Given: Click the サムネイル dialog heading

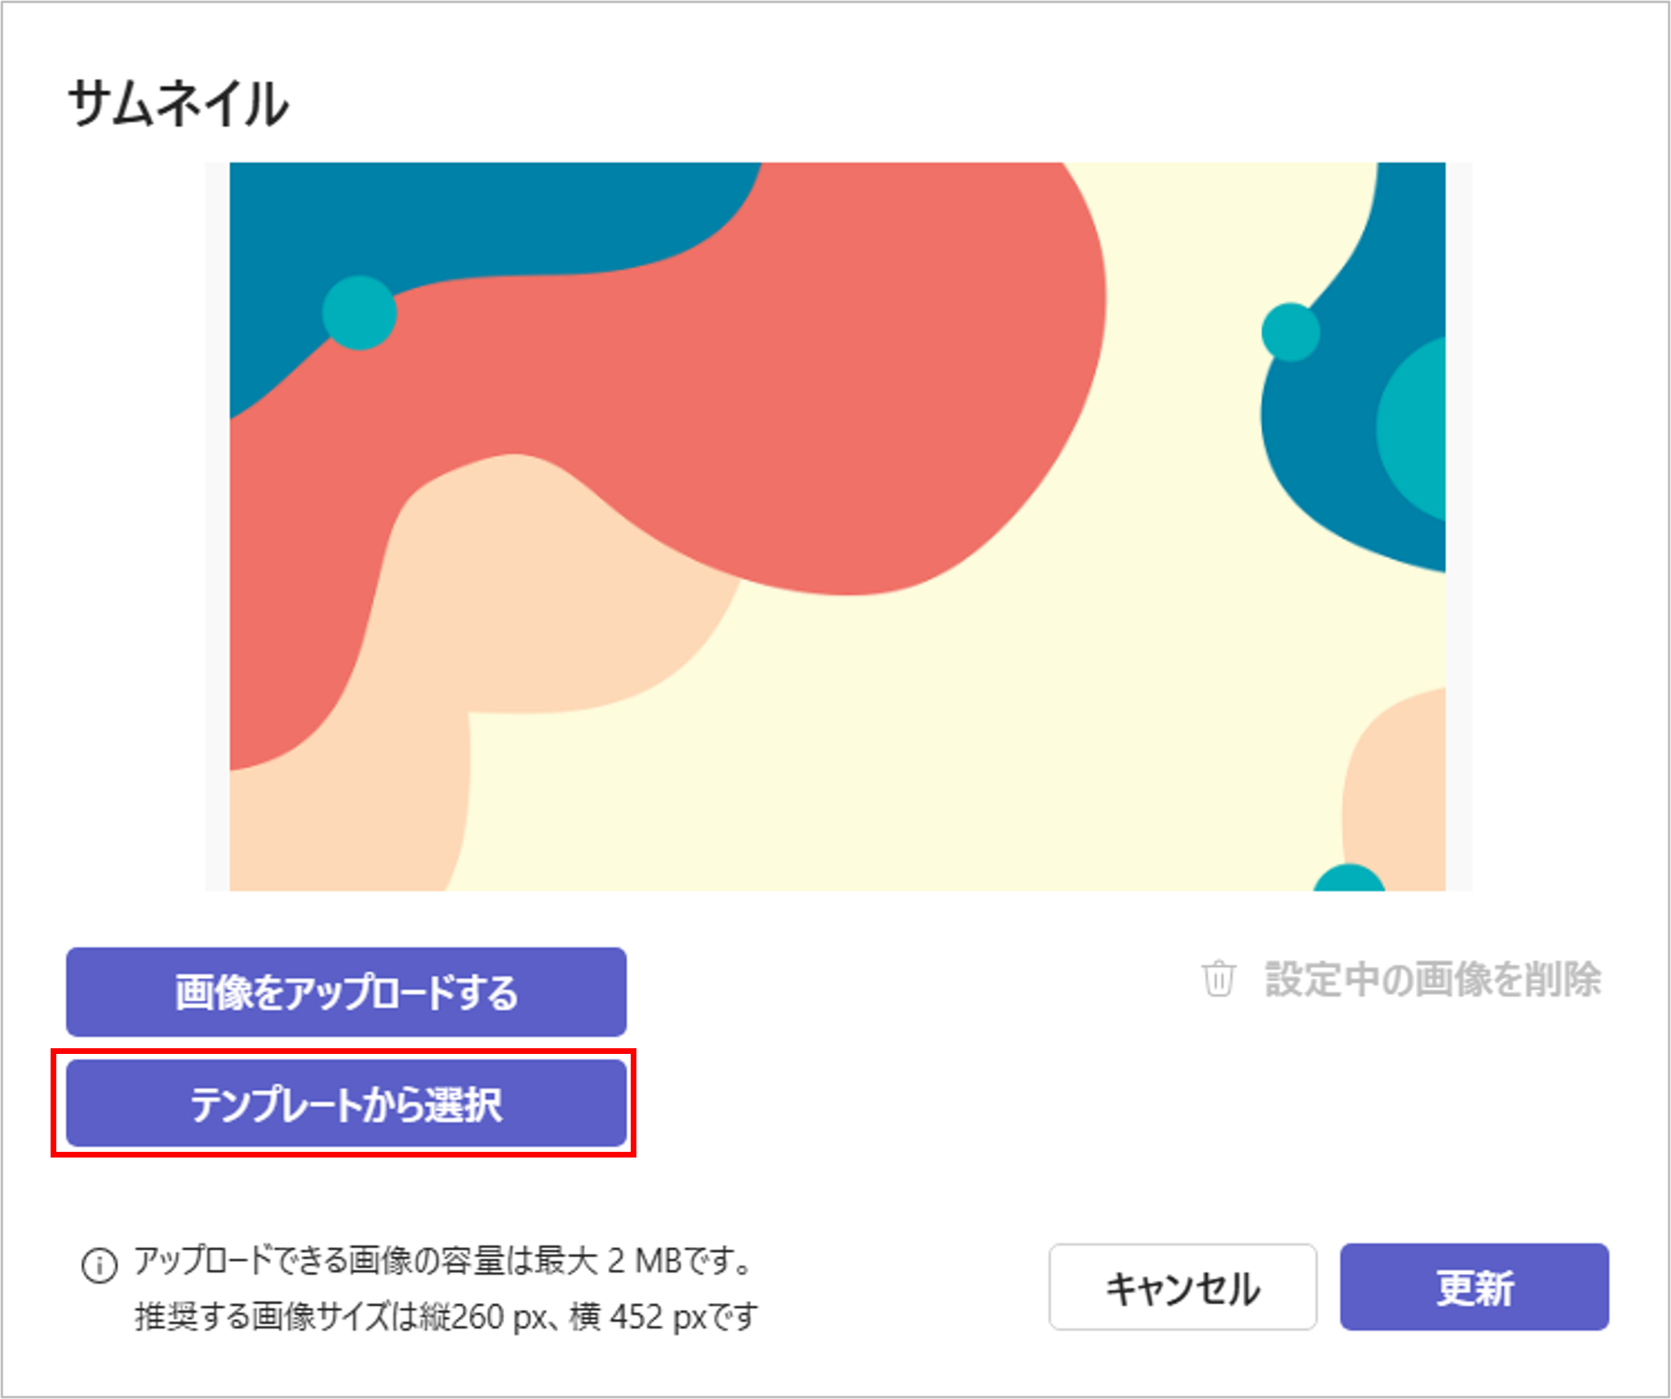Looking at the screenshot, I should (x=178, y=104).
